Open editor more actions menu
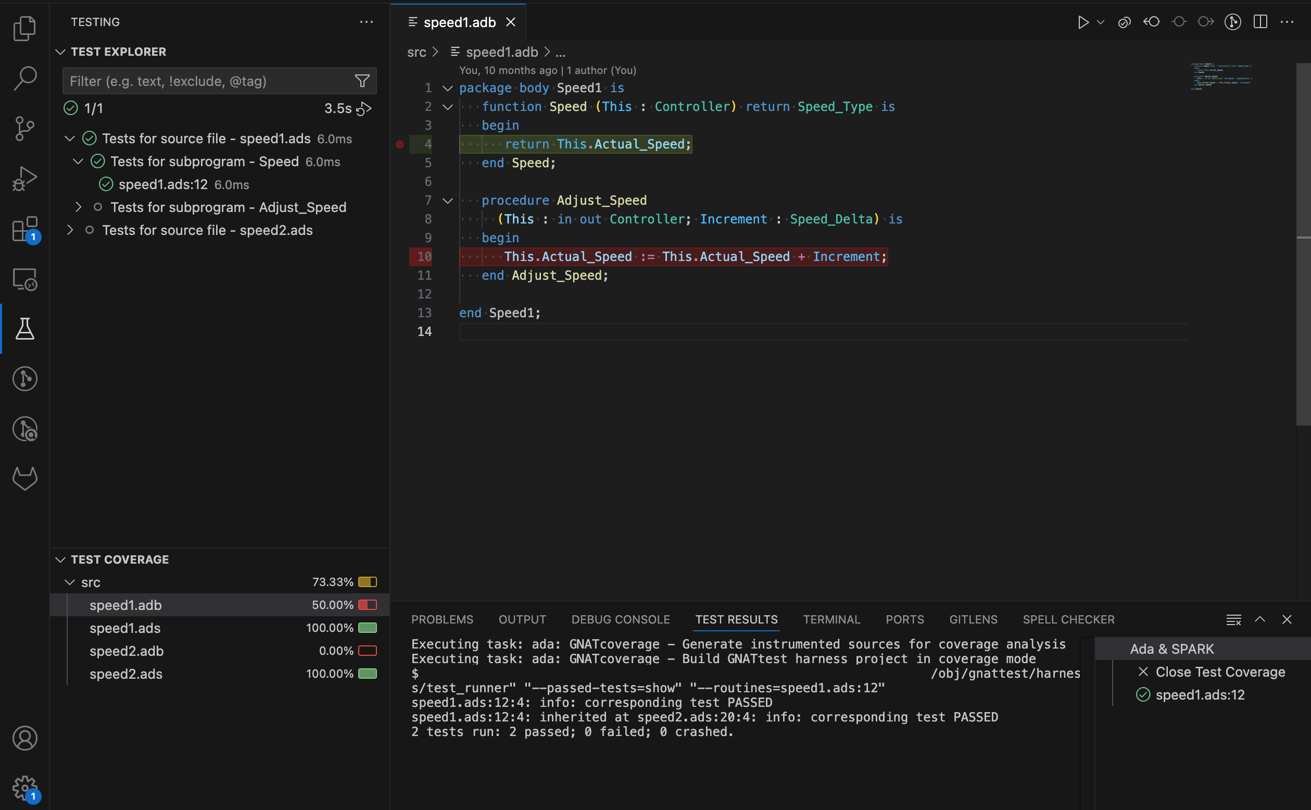The width and height of the screenshot is (1311, 810). click(x=1287, y=22)
